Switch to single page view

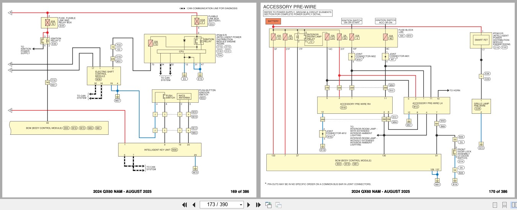[495, 205]
